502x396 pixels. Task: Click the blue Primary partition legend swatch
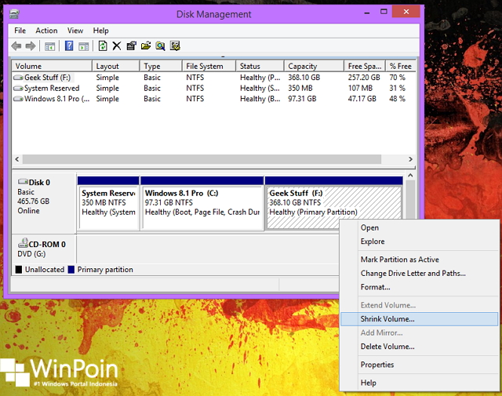point(71,270)
